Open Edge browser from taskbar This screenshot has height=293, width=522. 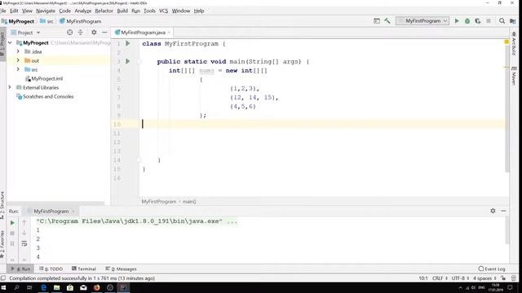tap(43, 287)
